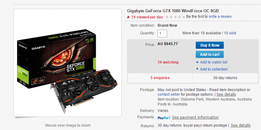Click Add to collection link

[214, 69]
